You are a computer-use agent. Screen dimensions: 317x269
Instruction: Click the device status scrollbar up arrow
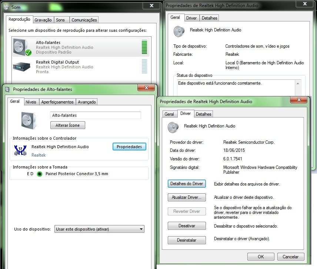click(298, 84)
